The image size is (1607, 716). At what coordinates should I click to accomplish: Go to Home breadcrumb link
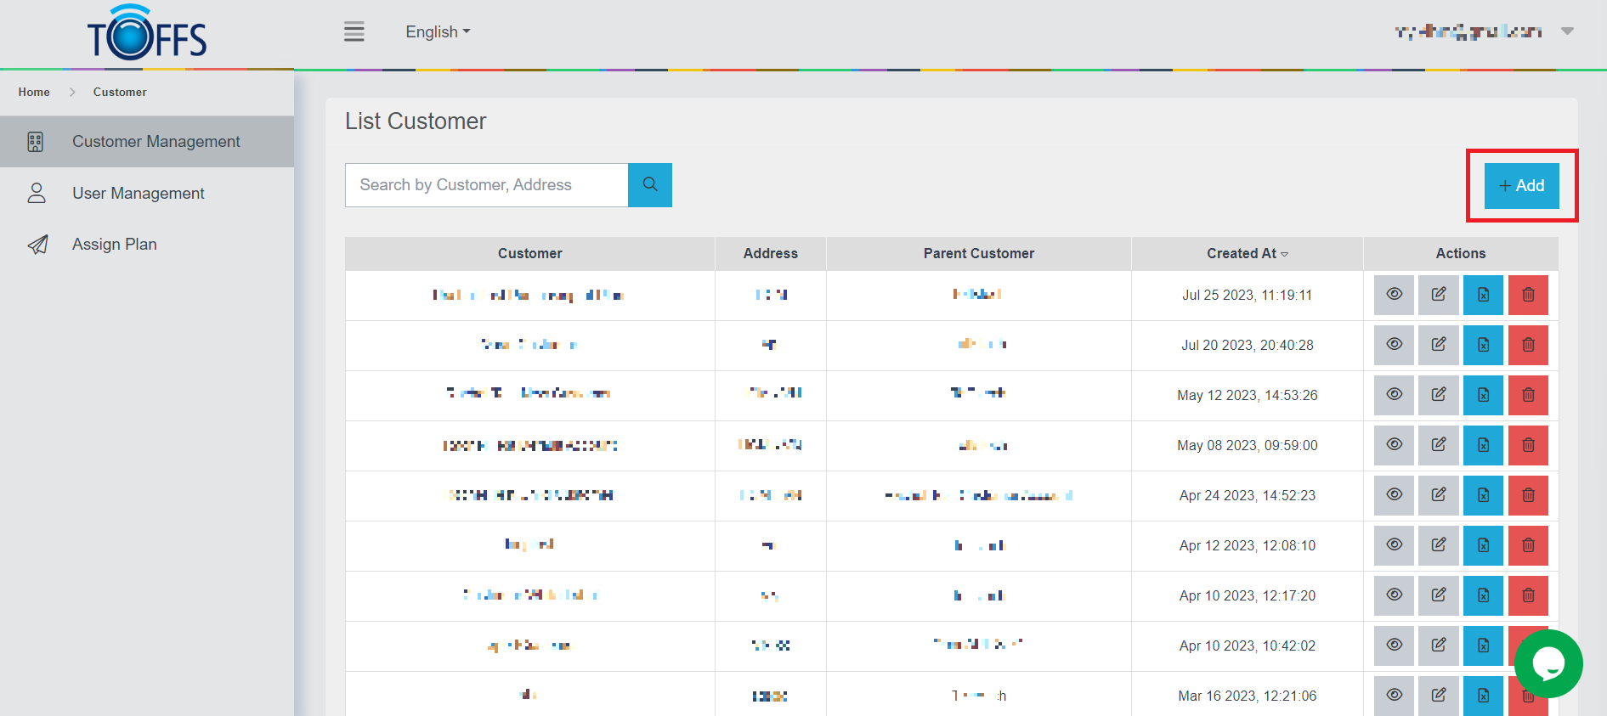click(34, 92)
